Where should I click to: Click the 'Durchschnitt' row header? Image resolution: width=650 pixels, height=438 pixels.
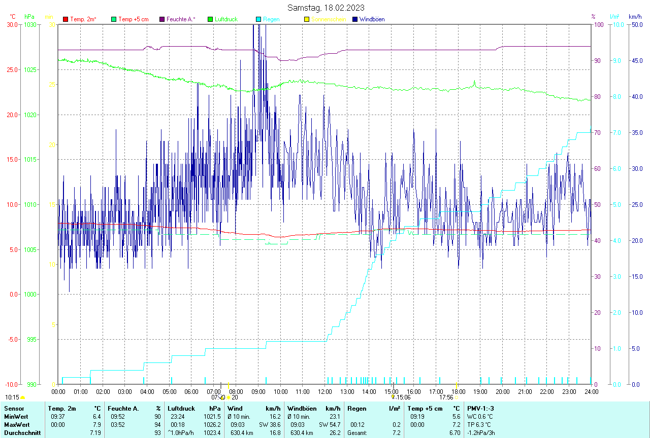pos(22,433)
